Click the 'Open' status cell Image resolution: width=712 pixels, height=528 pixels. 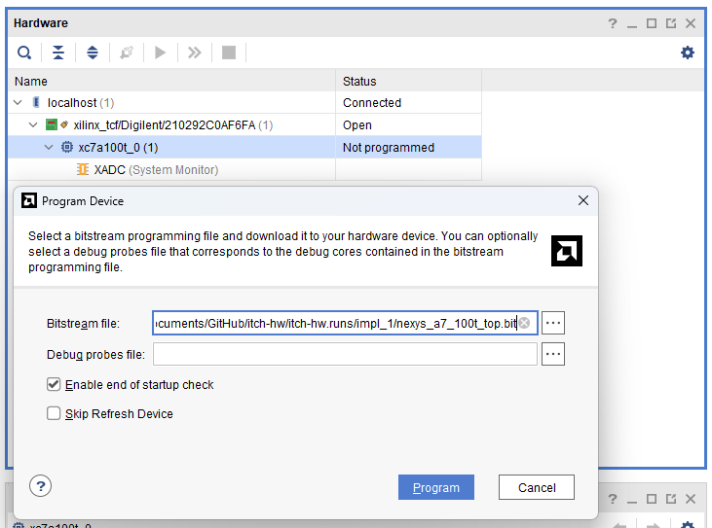[x=409, y=125]
